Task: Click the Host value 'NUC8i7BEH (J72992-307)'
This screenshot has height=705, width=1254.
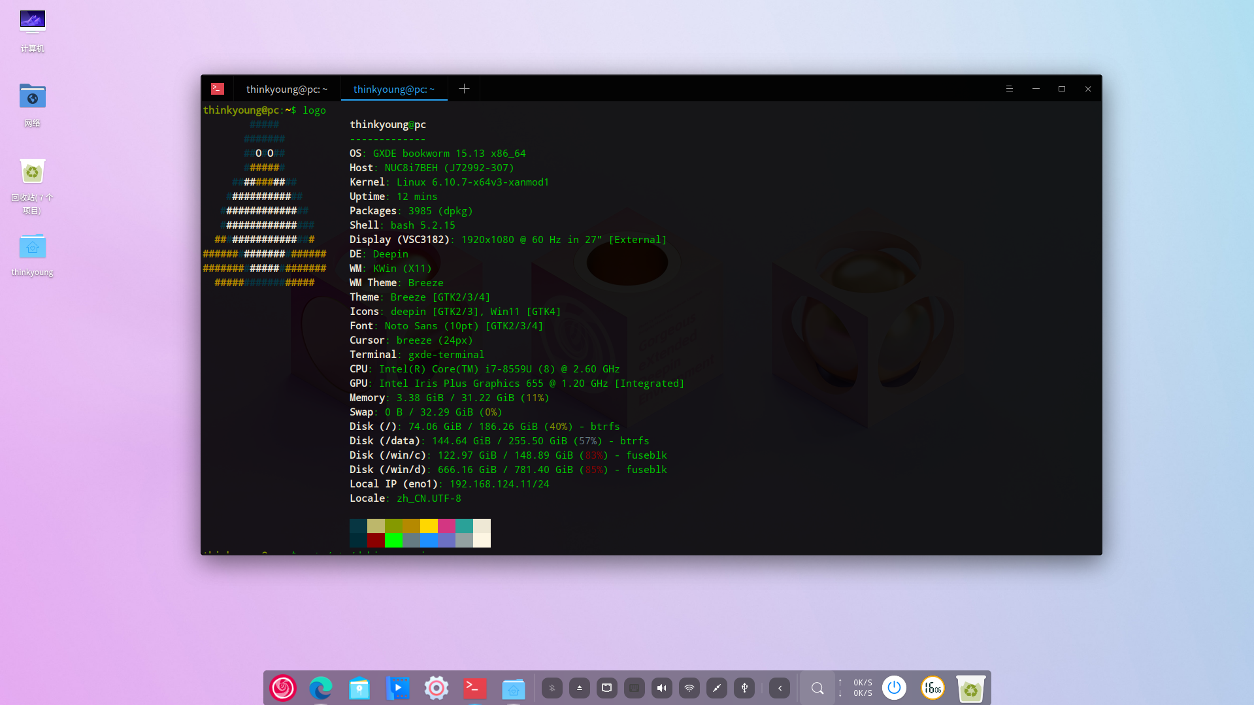Action: [x=450, y=168]
